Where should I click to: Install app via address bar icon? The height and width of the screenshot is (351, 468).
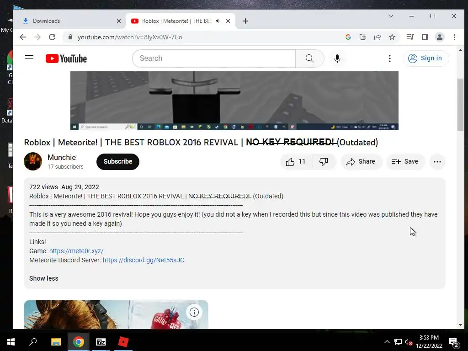(362, 37)
